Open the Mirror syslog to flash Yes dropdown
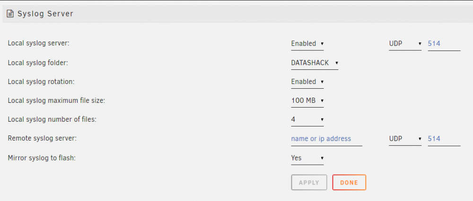The image size is (473, 201). point(307,158)
